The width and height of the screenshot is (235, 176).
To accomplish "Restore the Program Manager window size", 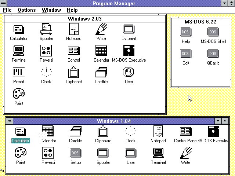I will [232, 3].
